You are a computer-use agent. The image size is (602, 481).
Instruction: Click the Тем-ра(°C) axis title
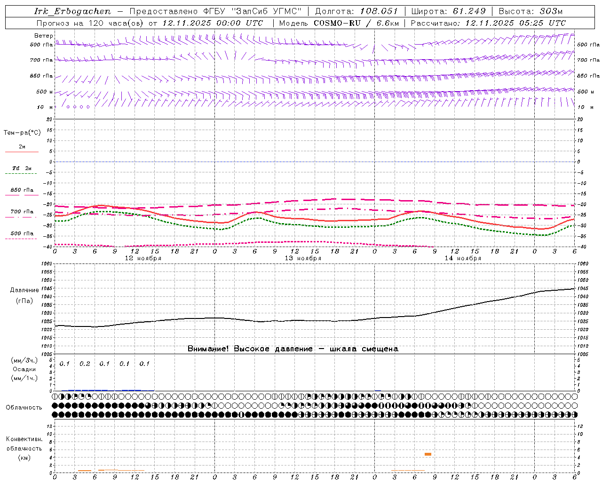coord(22,133)
